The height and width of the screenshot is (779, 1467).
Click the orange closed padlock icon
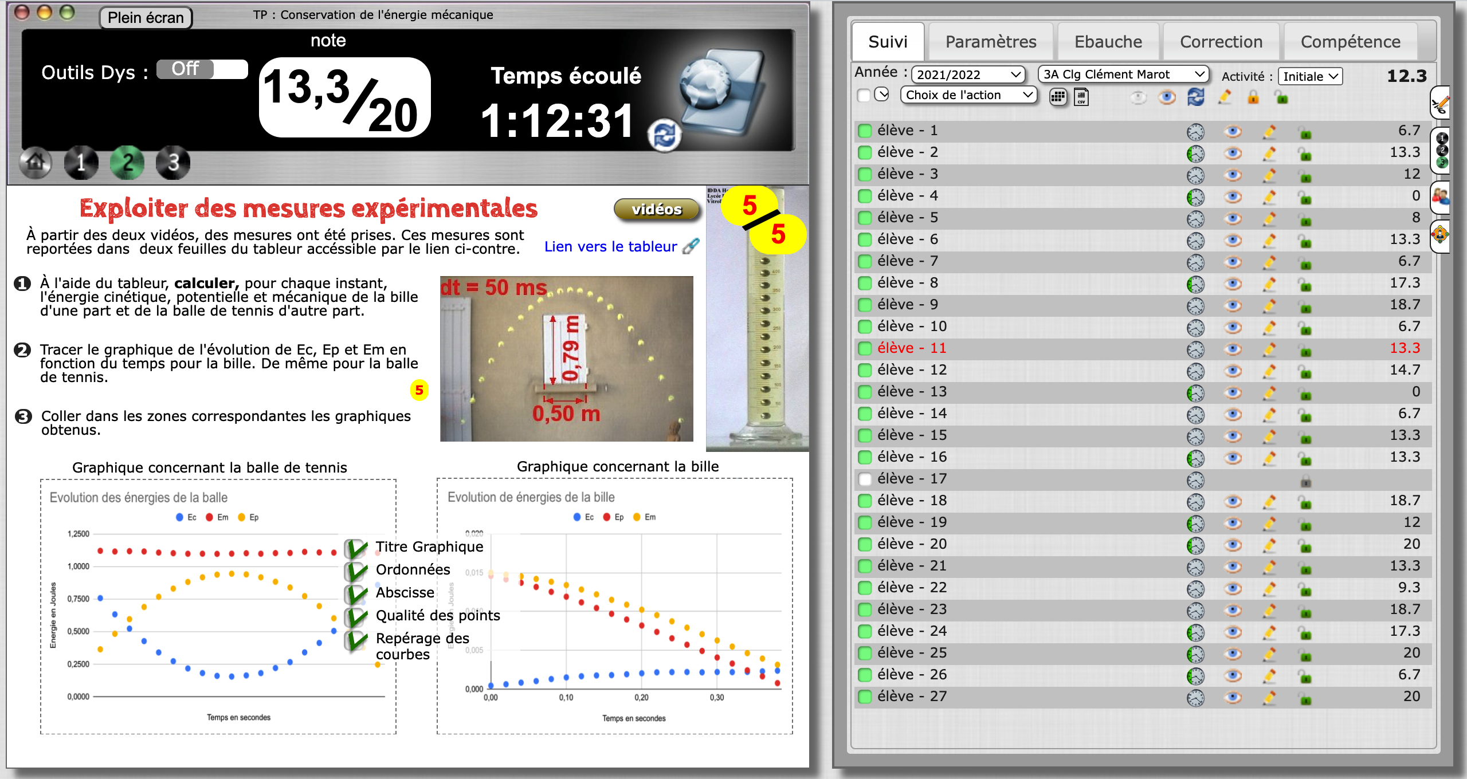click(1253, 97)
